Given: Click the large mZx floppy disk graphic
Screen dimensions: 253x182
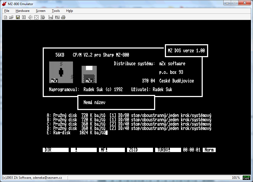Looking at the screenshot, I should (x=61, y=72).
